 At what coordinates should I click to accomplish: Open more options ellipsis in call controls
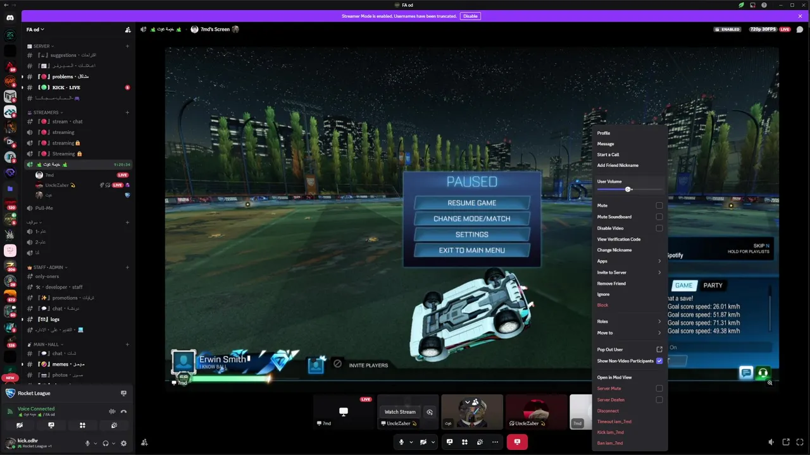(495, 442)
